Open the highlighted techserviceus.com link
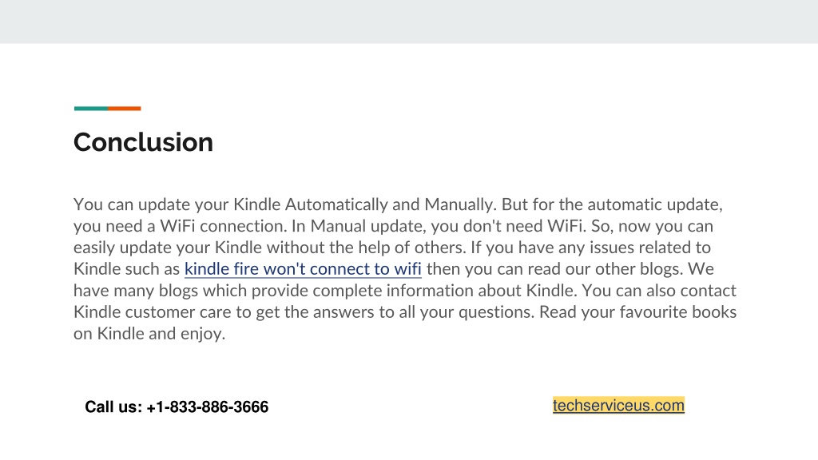 [x=618, y=405]
